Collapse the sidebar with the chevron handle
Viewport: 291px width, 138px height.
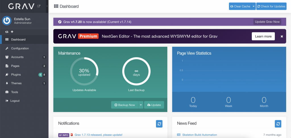click(47, 6)
